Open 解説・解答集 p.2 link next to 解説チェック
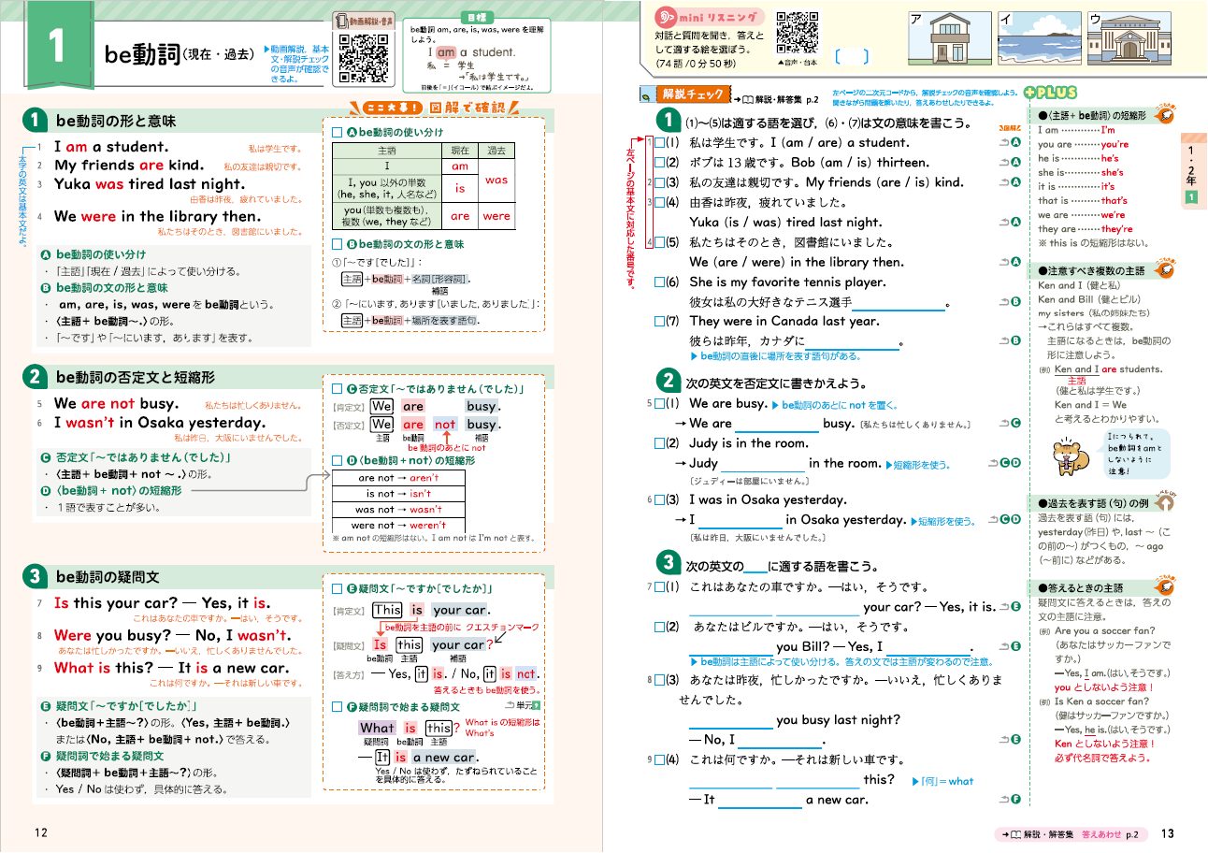 click(776, 97)
